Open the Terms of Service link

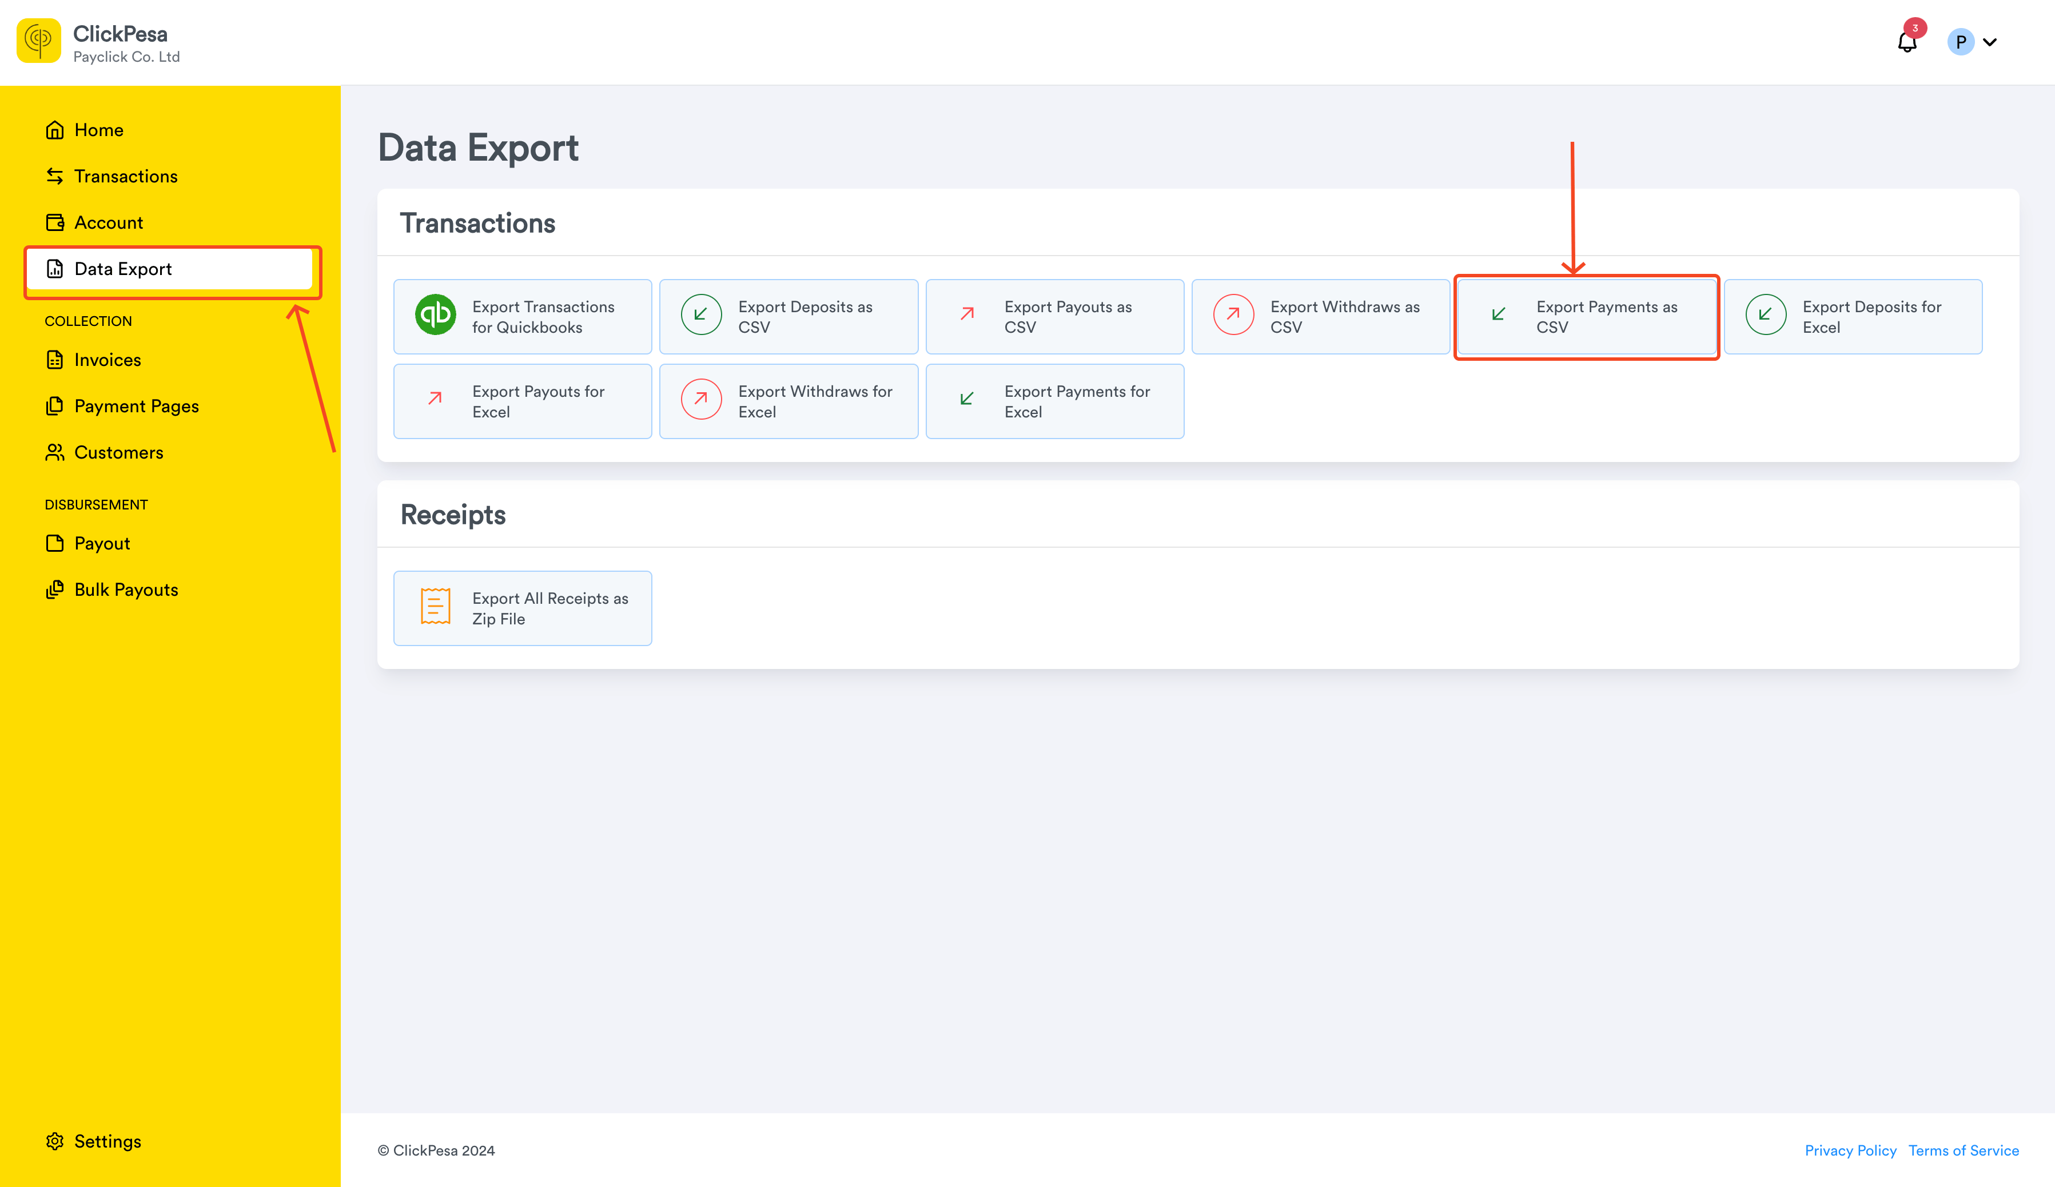1963,1150
